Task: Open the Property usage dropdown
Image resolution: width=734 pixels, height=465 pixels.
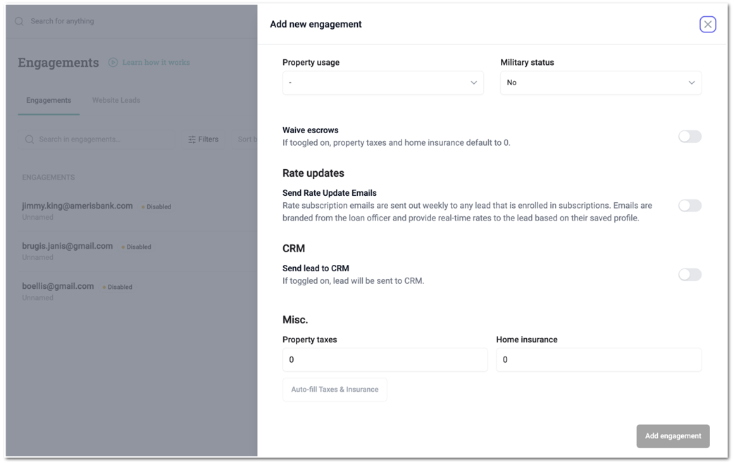Action: 382,83
